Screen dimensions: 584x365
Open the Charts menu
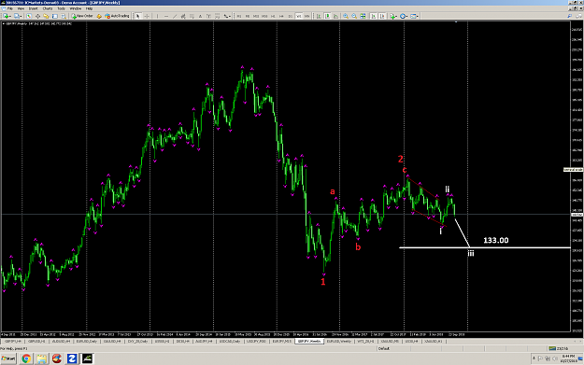[x=48, y=8]
